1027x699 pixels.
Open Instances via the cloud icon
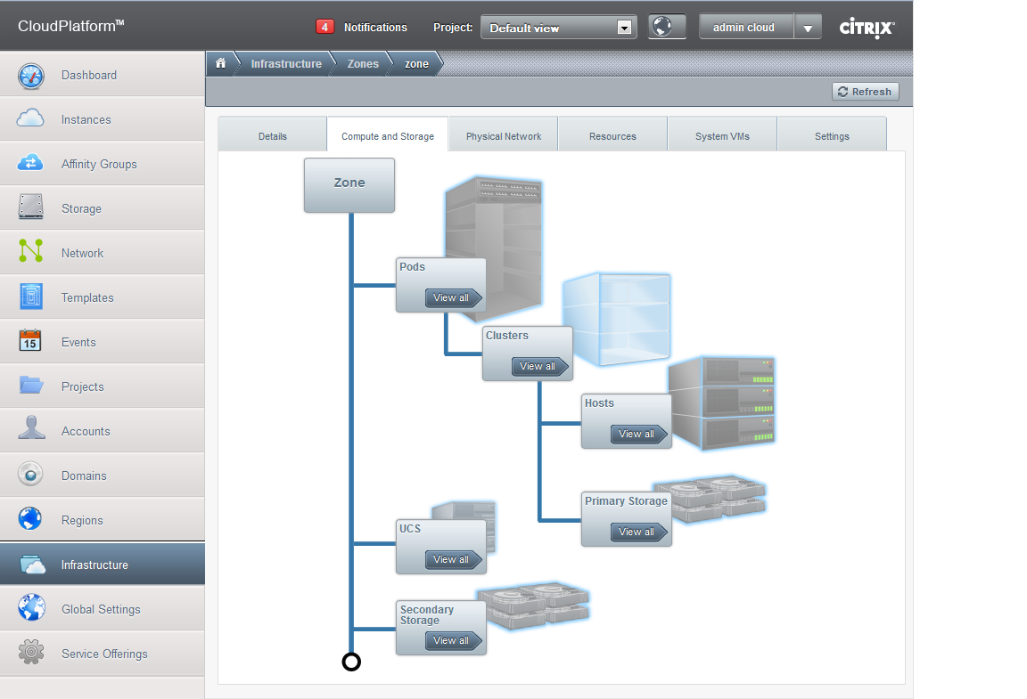(x=31, y=119)
